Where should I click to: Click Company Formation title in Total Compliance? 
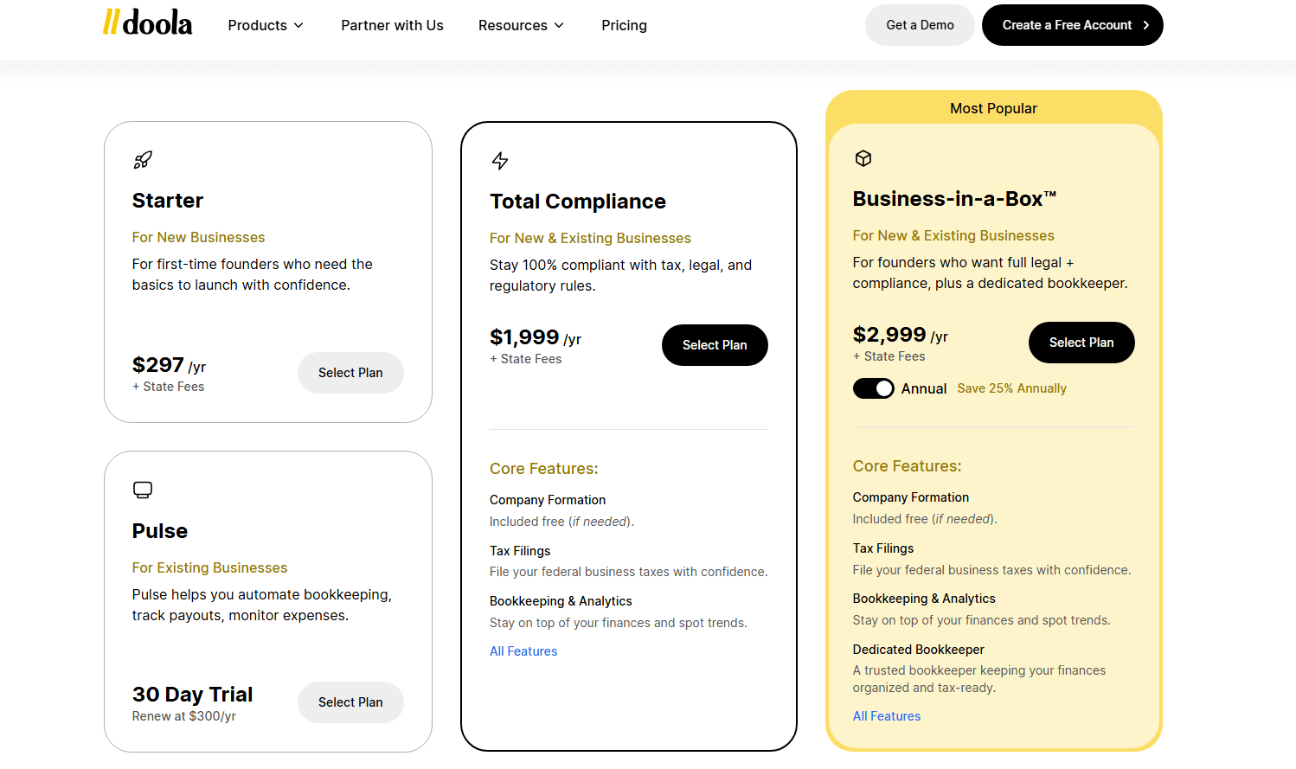point(548,500)
